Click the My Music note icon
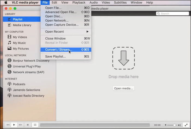Screen dimensions: 191x129 (10, 43)
